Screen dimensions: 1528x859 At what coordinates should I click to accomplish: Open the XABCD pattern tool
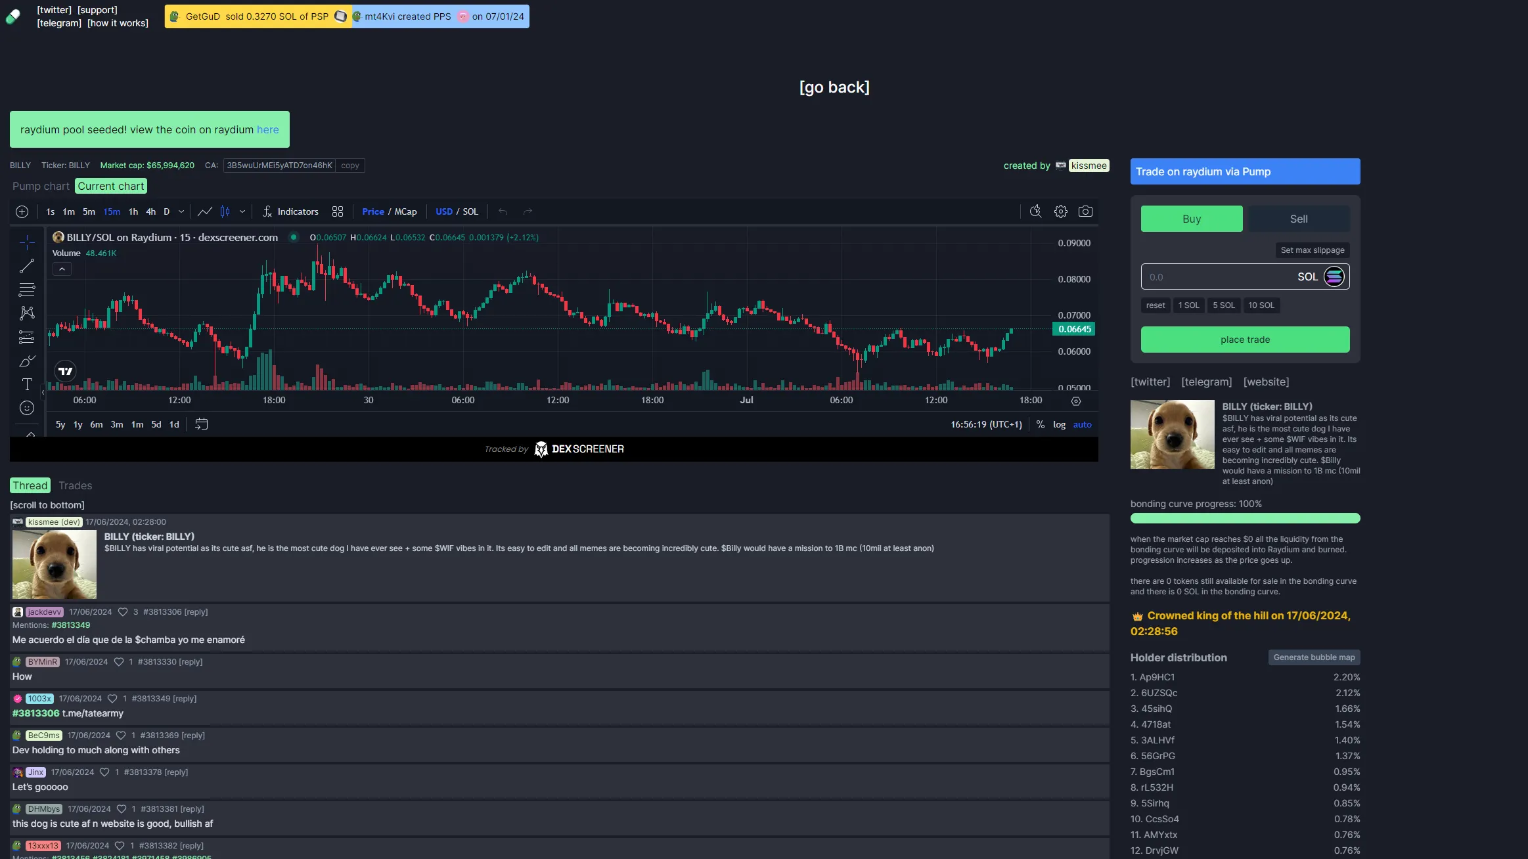pos(27,313)
